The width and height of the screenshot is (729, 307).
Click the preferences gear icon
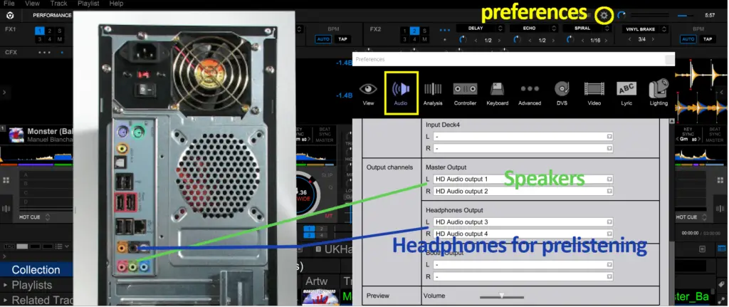tap(604, 16)
